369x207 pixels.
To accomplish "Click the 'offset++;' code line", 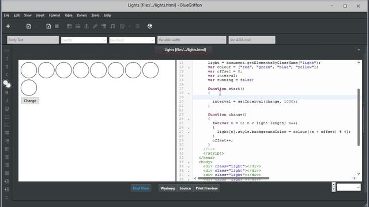I will click(x=223, y=140).
